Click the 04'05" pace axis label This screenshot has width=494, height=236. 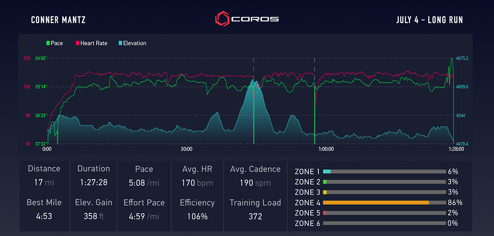[41, 59]
